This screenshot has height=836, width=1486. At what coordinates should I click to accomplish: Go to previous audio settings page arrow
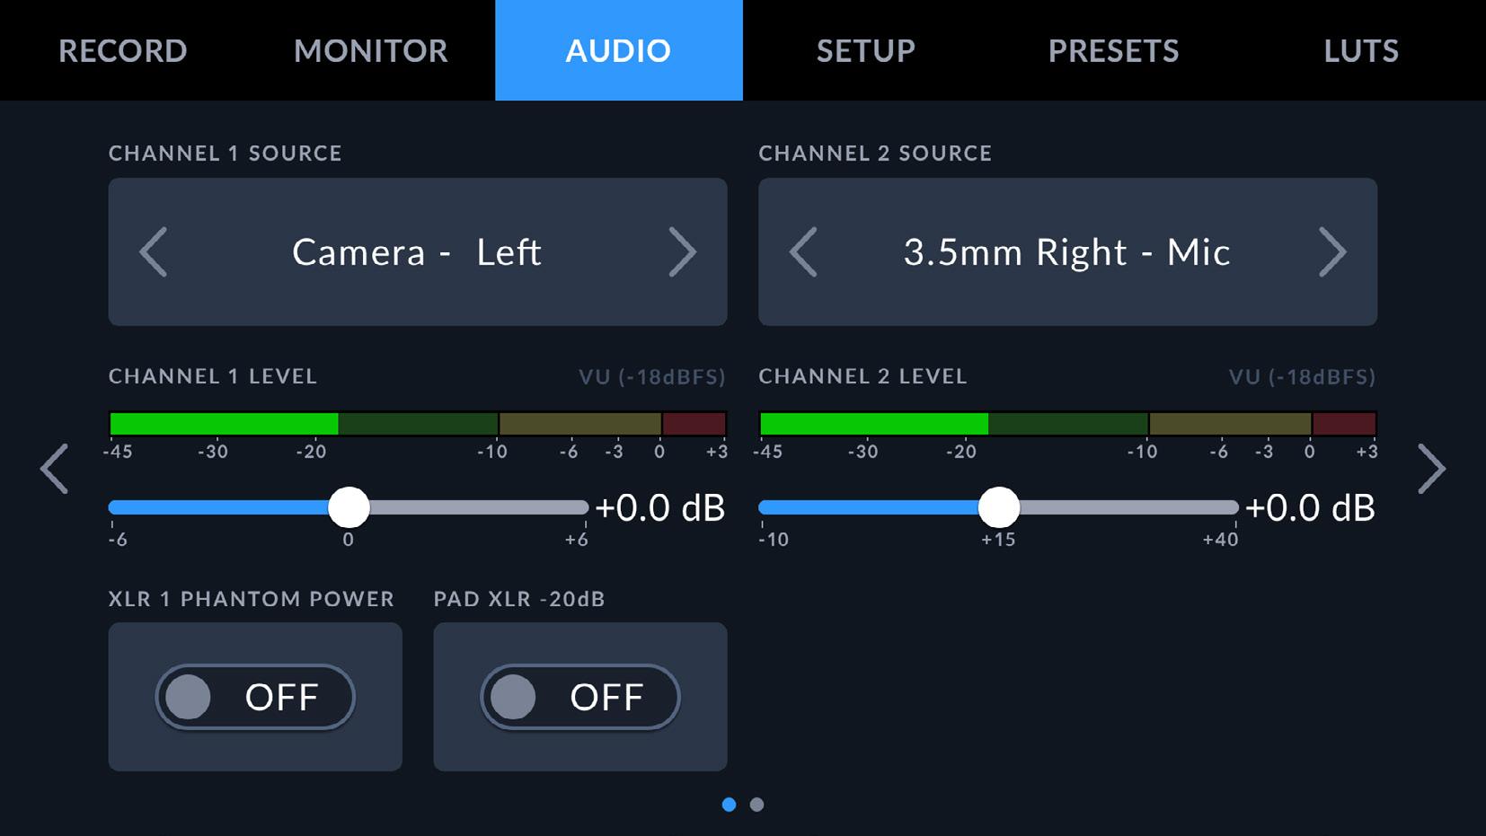(x=55, y=468)
